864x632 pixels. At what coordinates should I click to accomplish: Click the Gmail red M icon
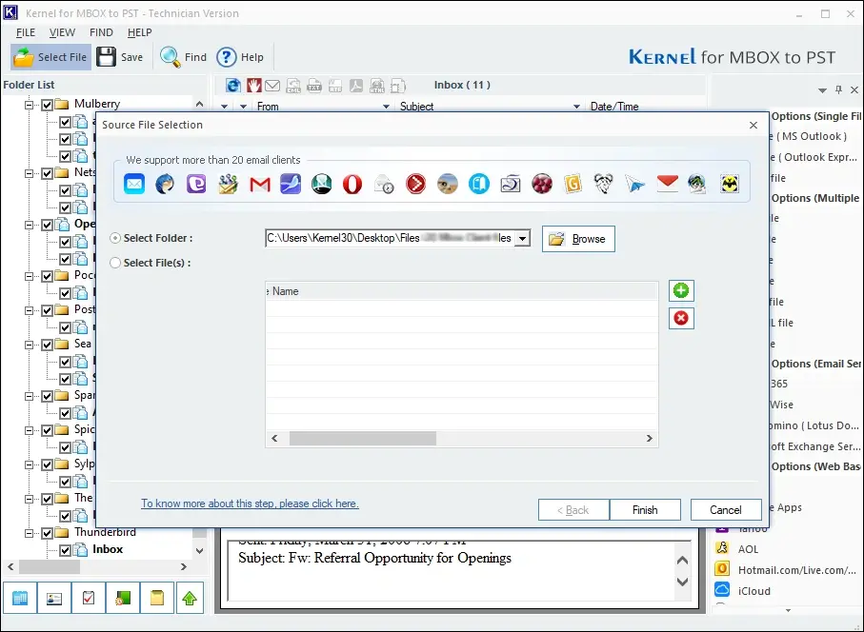tap(259, 184)
